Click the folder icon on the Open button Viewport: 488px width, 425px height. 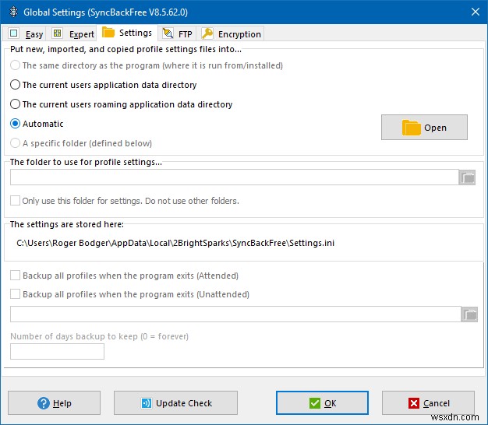coord(410,128)
